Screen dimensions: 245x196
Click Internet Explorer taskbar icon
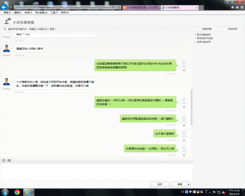coord(29,192)
